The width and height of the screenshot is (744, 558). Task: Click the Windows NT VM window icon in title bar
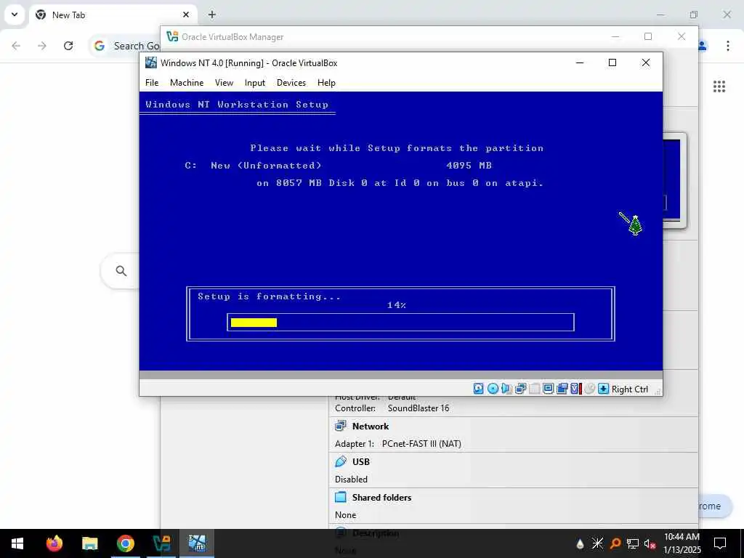click(151, 62)
